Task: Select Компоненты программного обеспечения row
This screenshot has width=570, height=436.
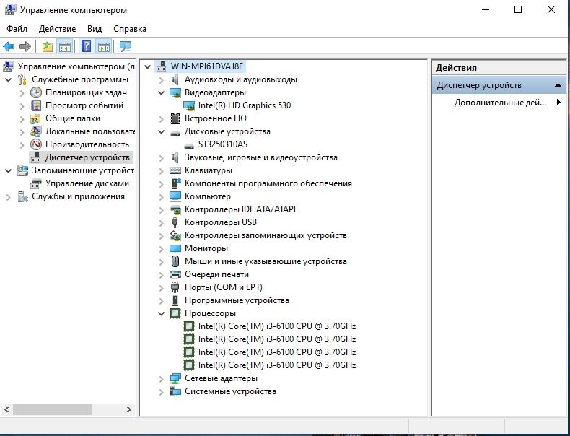Action: (x=268, y=183)
